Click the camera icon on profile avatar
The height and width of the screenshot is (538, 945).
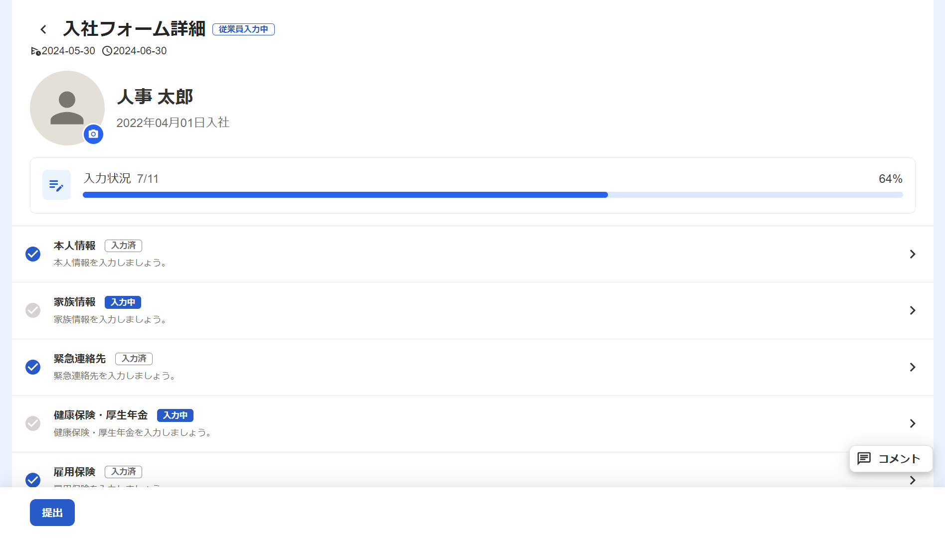(93, 134)
